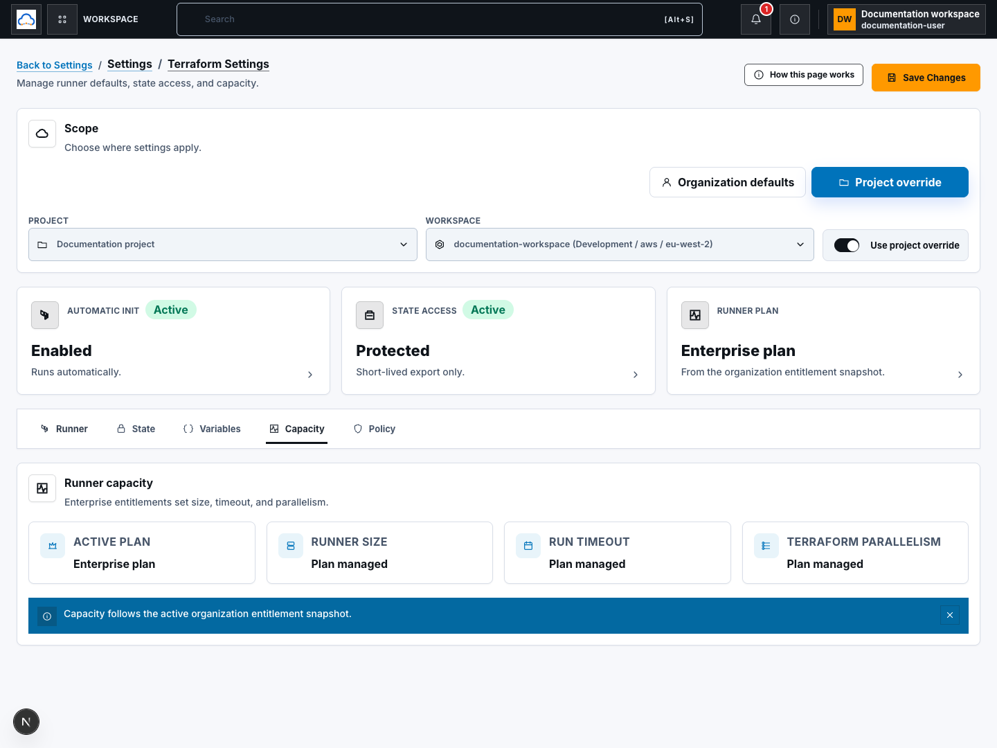
Task: Click the Protected heading
Action: 393,350
